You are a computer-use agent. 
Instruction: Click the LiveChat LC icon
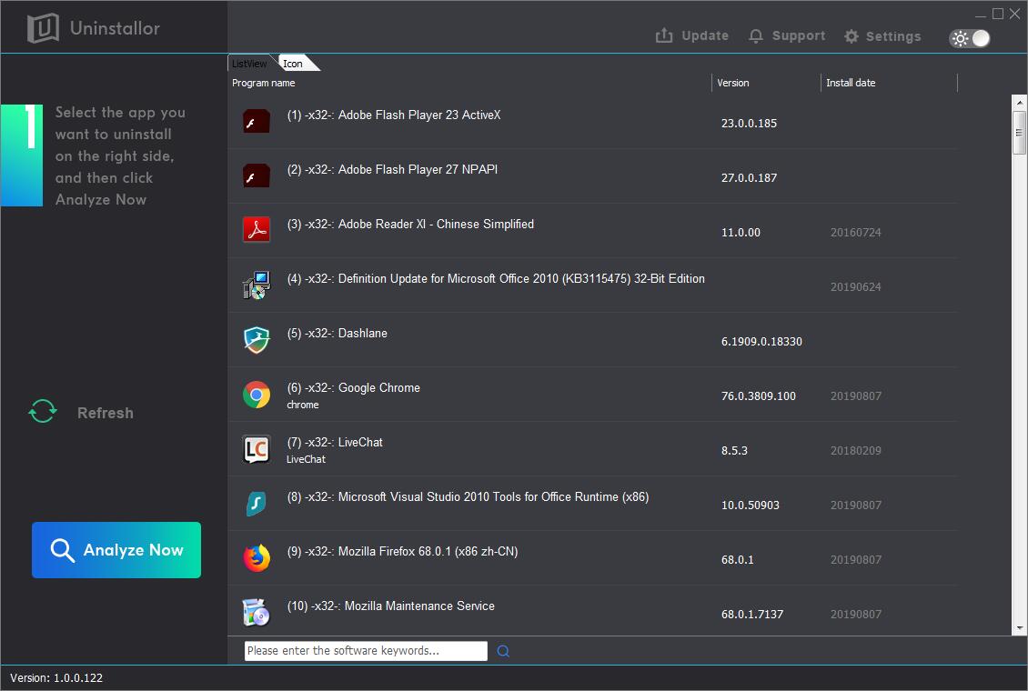[x=257, y=448]
